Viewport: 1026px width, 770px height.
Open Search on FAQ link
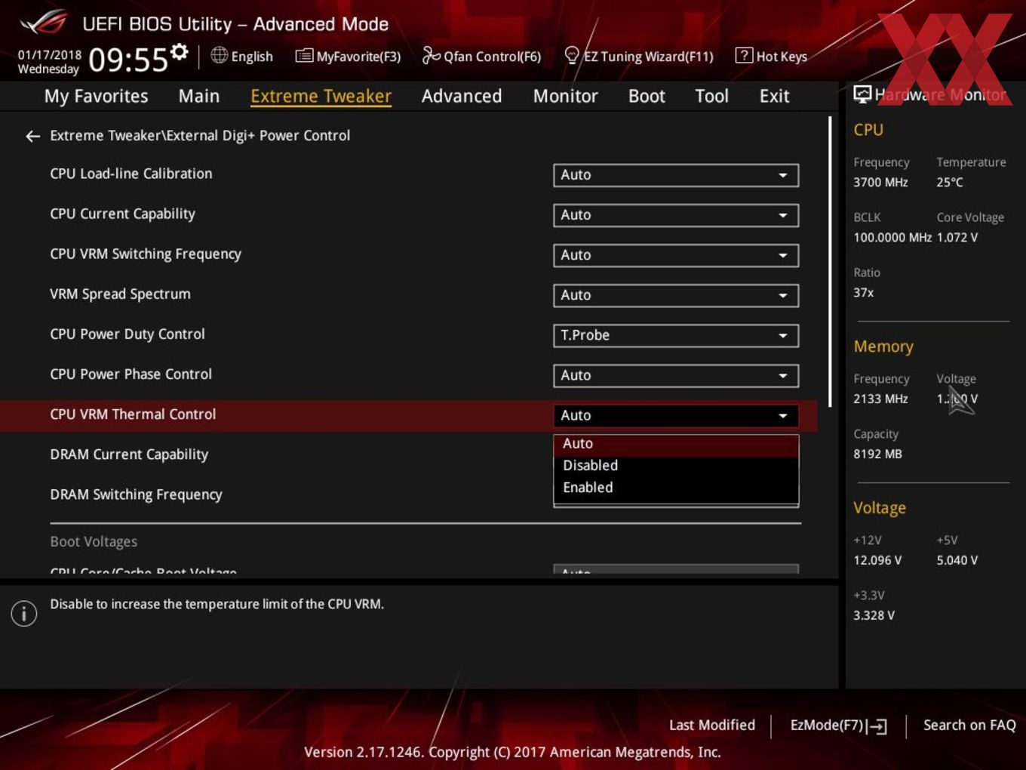click(969, 725)
